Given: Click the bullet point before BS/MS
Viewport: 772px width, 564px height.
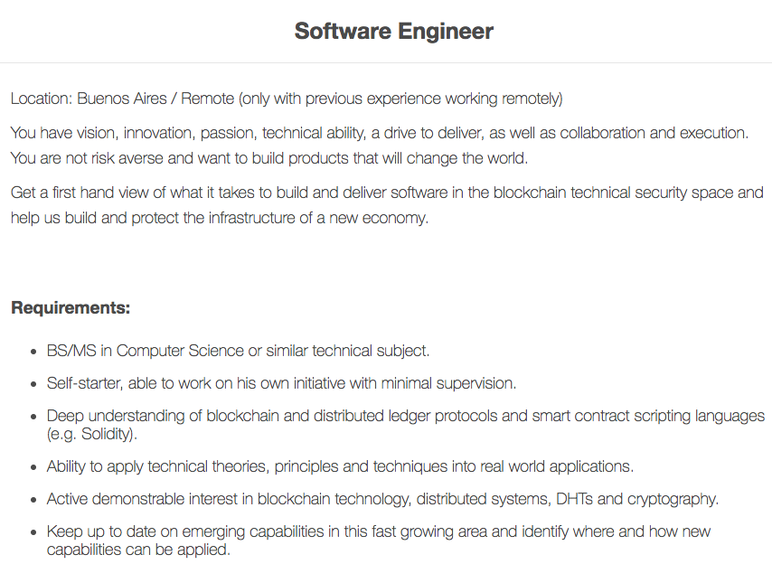Looking at the screenshot, I should (x=33, y=352).
